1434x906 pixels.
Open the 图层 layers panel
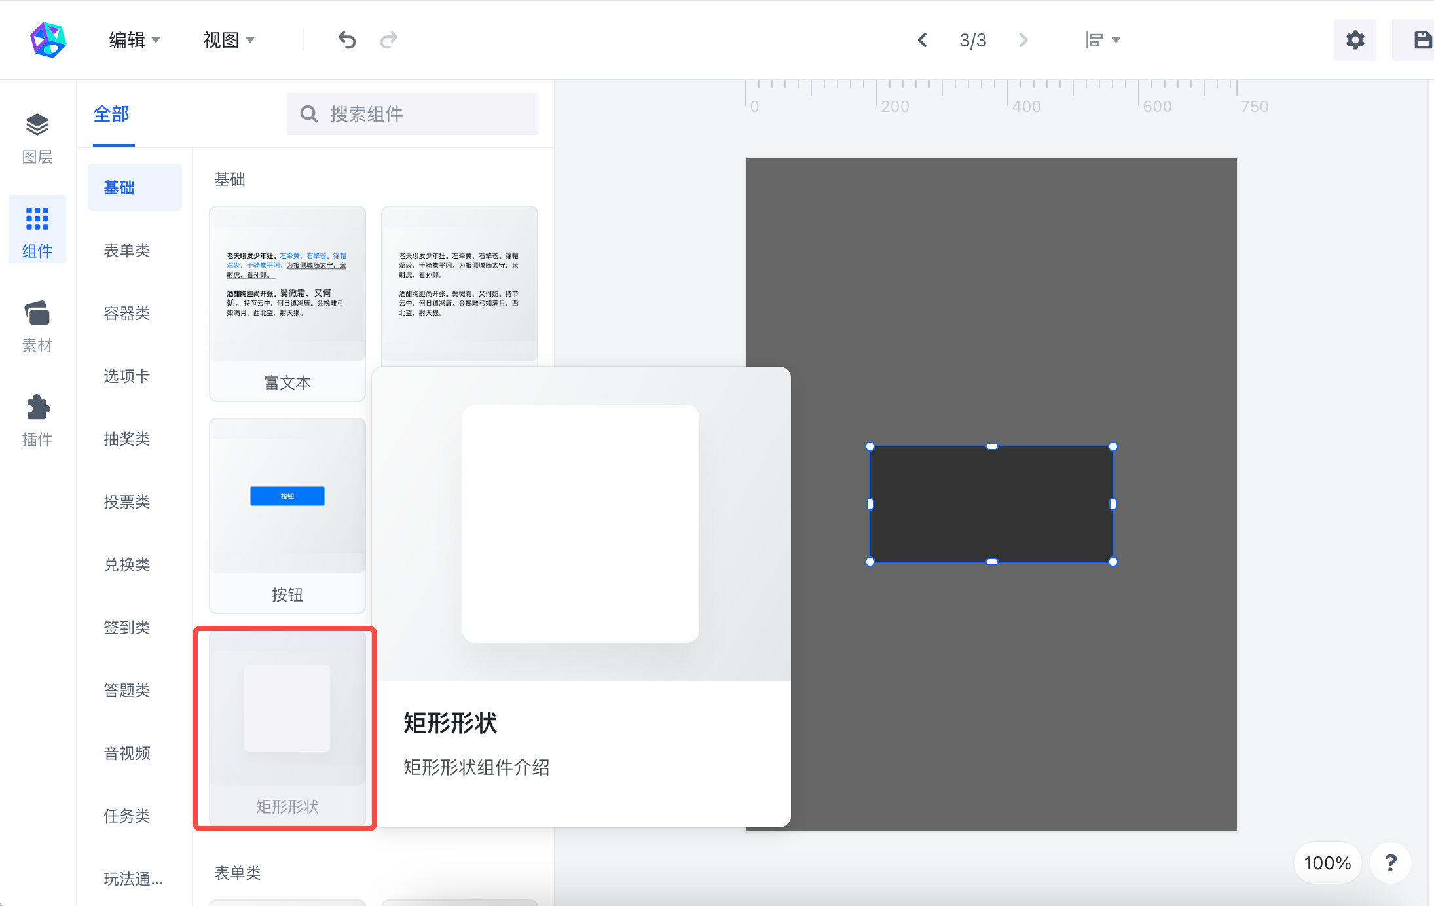[x=37, y=138]
